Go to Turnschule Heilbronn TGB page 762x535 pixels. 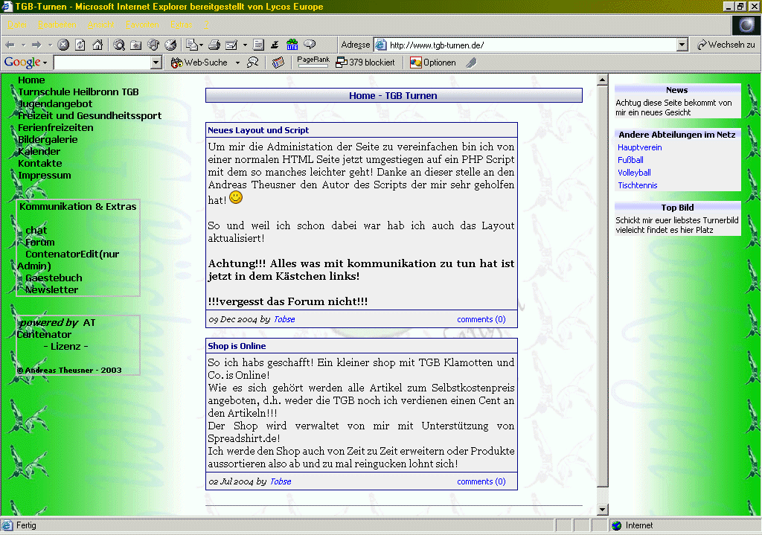click(x=78, y=92)
